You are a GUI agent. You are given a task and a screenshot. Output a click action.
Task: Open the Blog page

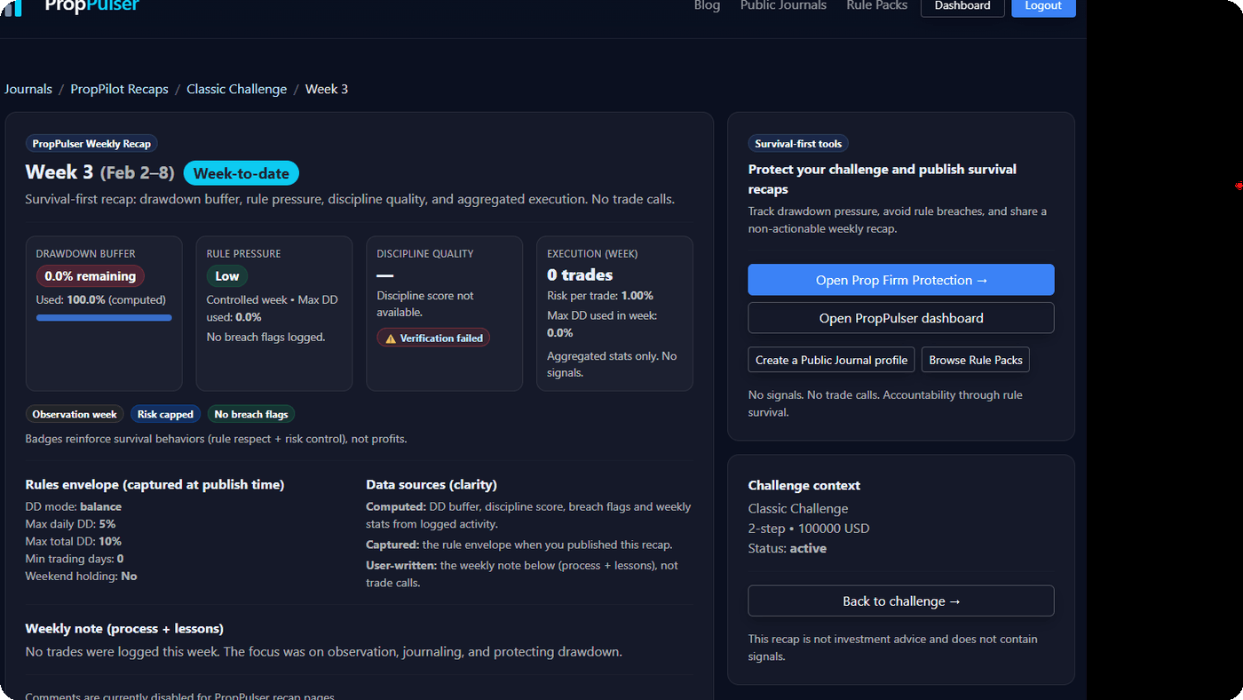pos(707,5)
